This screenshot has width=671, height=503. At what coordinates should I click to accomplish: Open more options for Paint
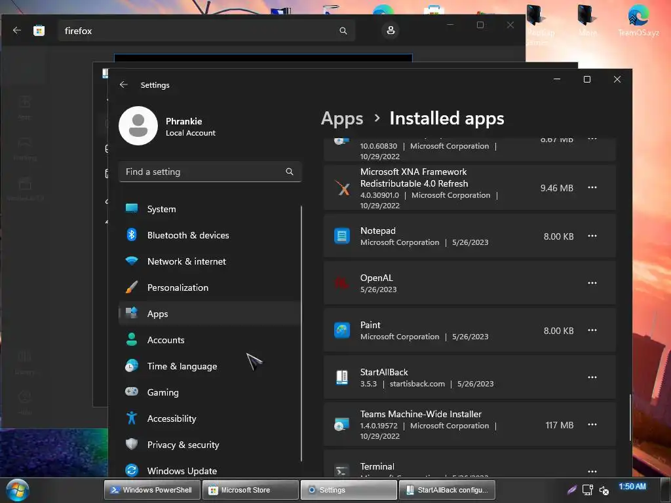(592, 330)
